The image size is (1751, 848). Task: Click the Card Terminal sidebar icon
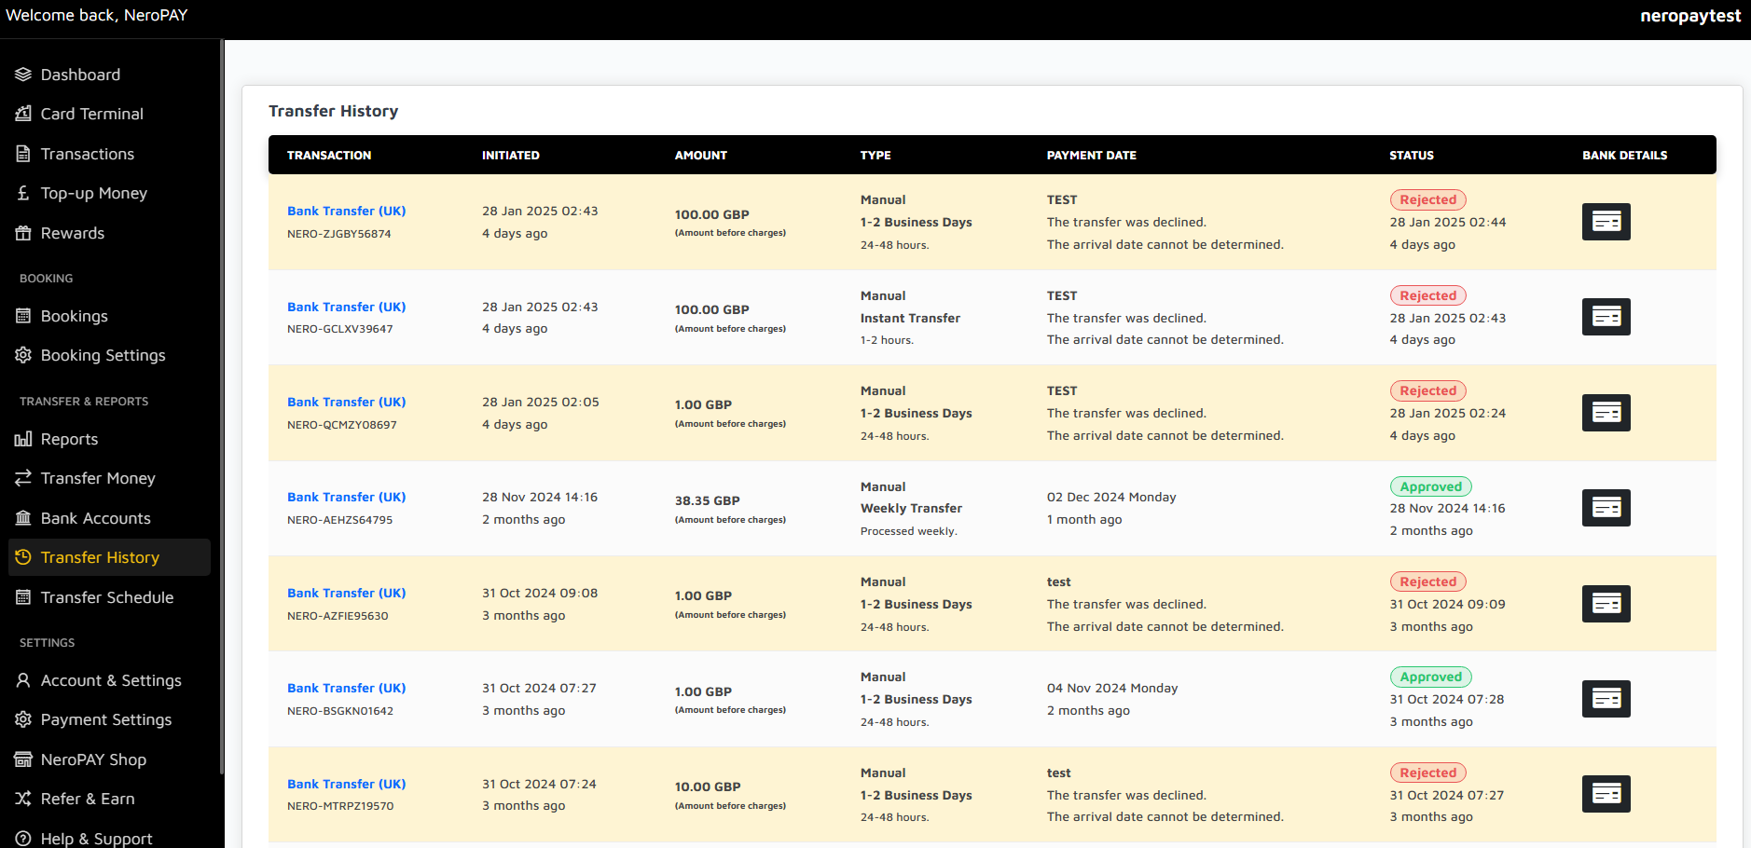[x=23, y=114]
